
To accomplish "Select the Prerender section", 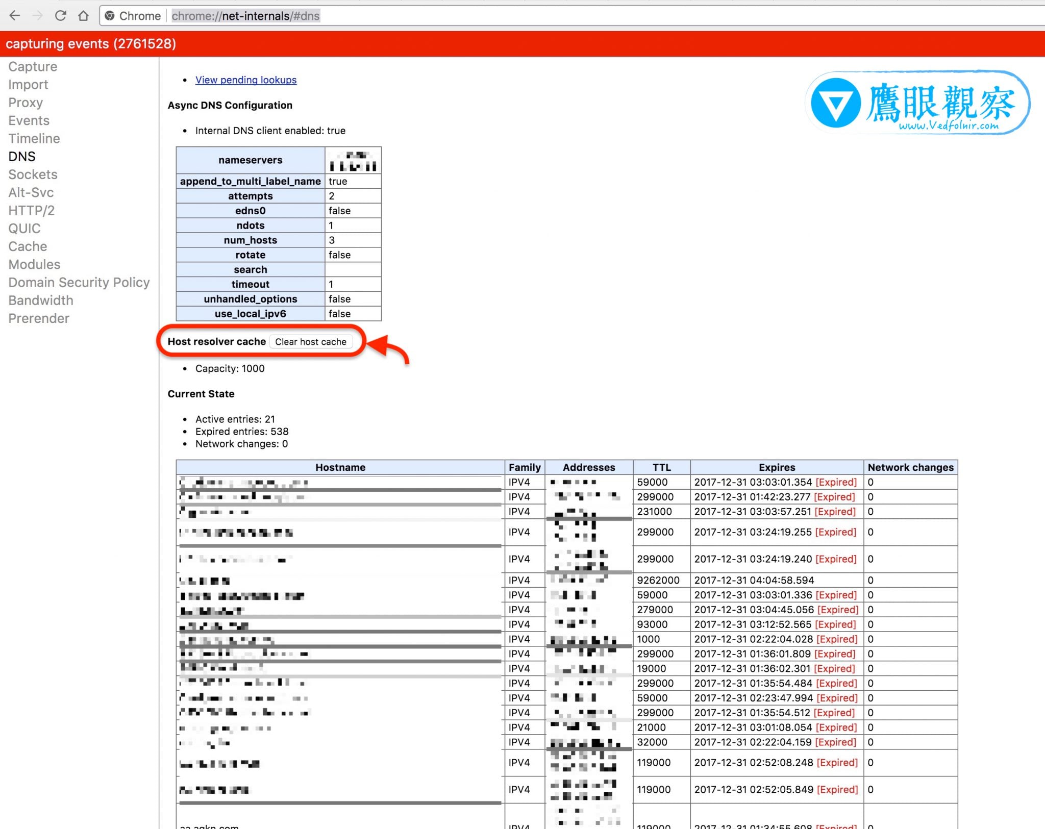I will 39,318.
